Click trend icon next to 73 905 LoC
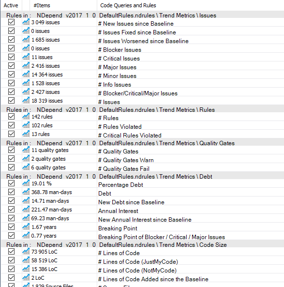Screen dimensions: 284x287 26,252
